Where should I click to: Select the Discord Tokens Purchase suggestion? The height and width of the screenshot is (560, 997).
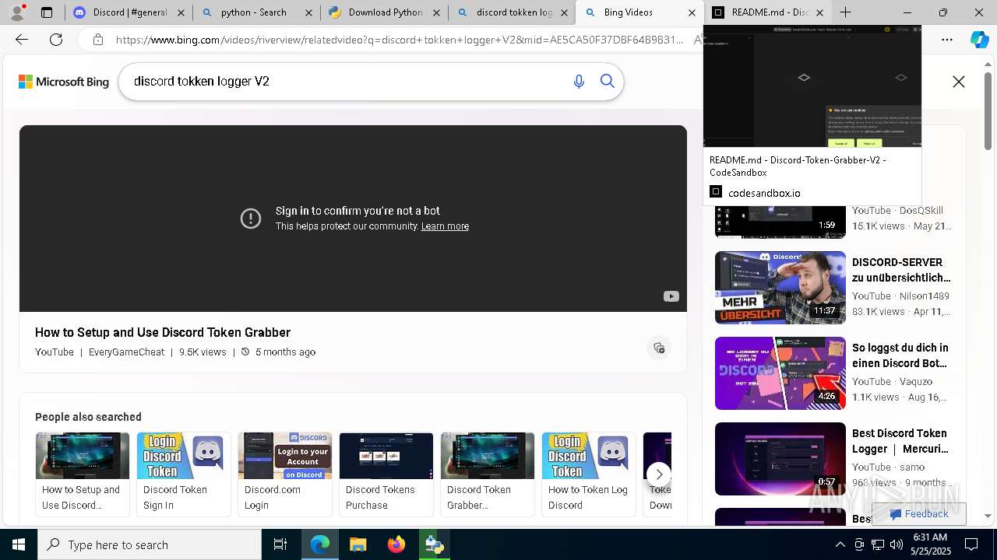pos(386,474)
